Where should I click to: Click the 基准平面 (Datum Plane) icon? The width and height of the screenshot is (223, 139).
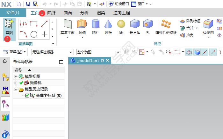tap(68, 24)
